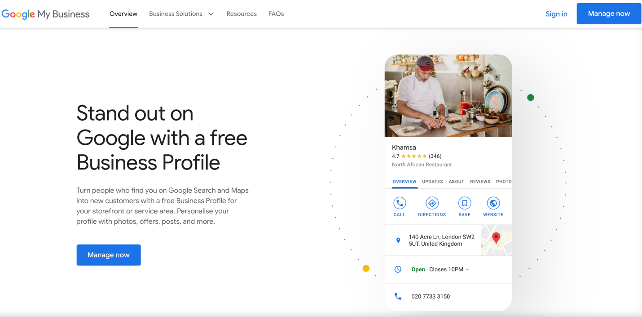
Task: Open the Reviews tab on profile card
Action: click(480, 182)
